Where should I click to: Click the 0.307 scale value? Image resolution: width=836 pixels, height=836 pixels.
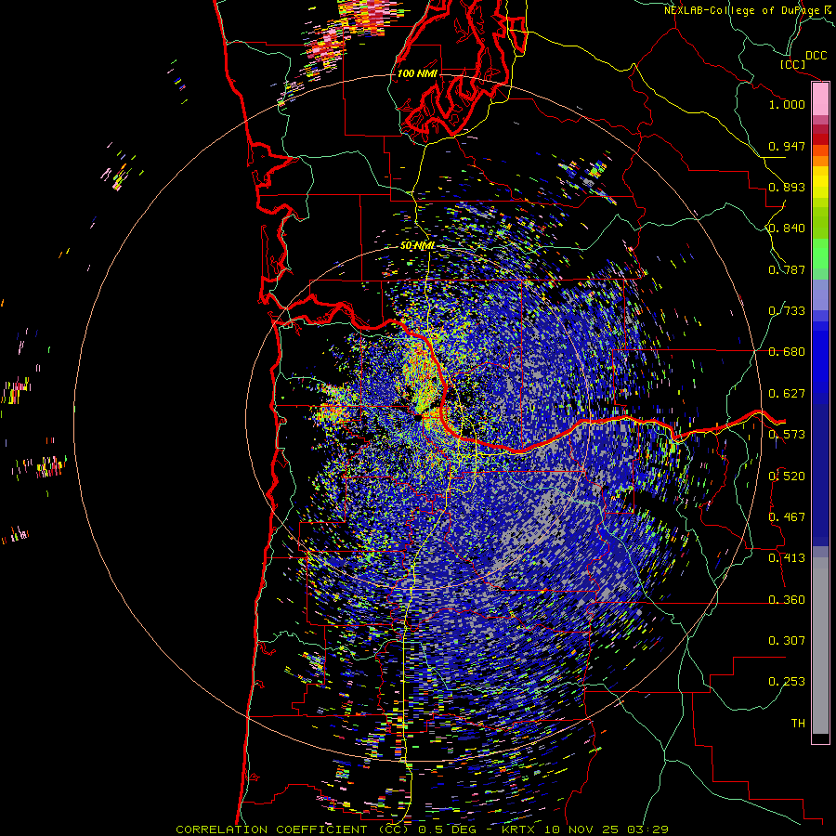[787, 641]
